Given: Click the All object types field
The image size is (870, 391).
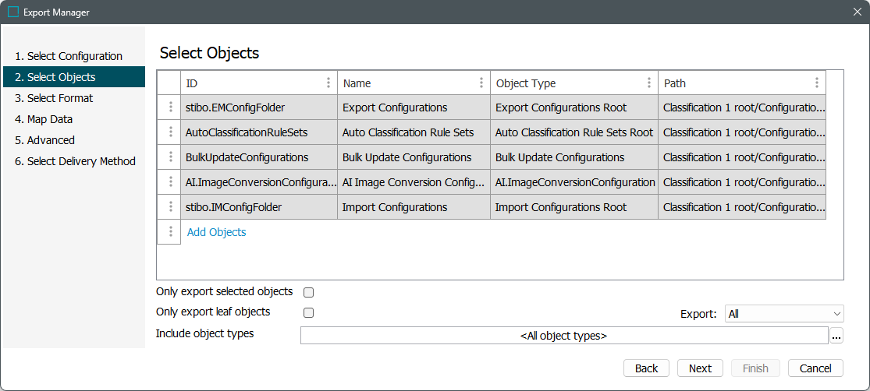Looking at the screenshot, I should pyautogui.click(x=563, y=336).
